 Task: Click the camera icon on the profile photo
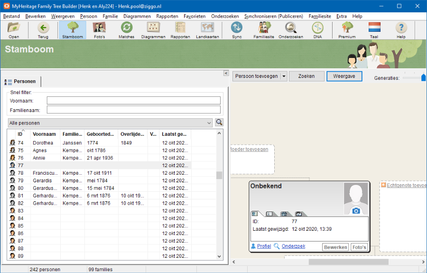tap(356, 210)
